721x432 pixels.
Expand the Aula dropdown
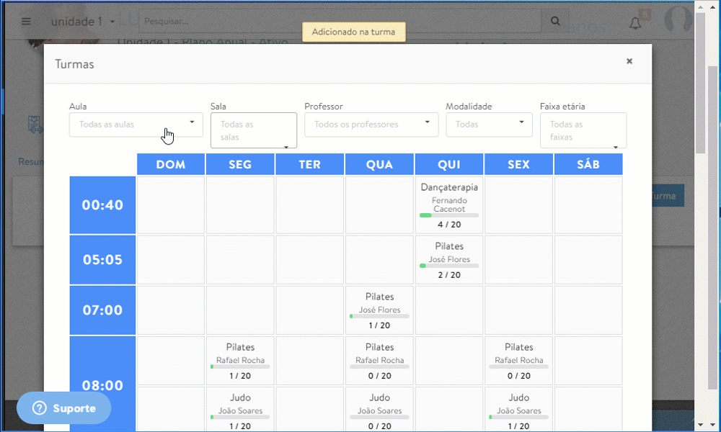tap(136, 124)
